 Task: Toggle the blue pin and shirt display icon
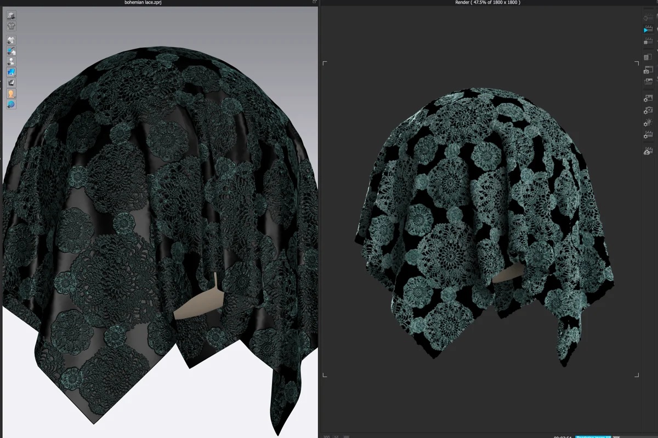[x=11, y=50]
